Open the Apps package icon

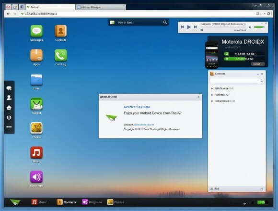[36, 55]
